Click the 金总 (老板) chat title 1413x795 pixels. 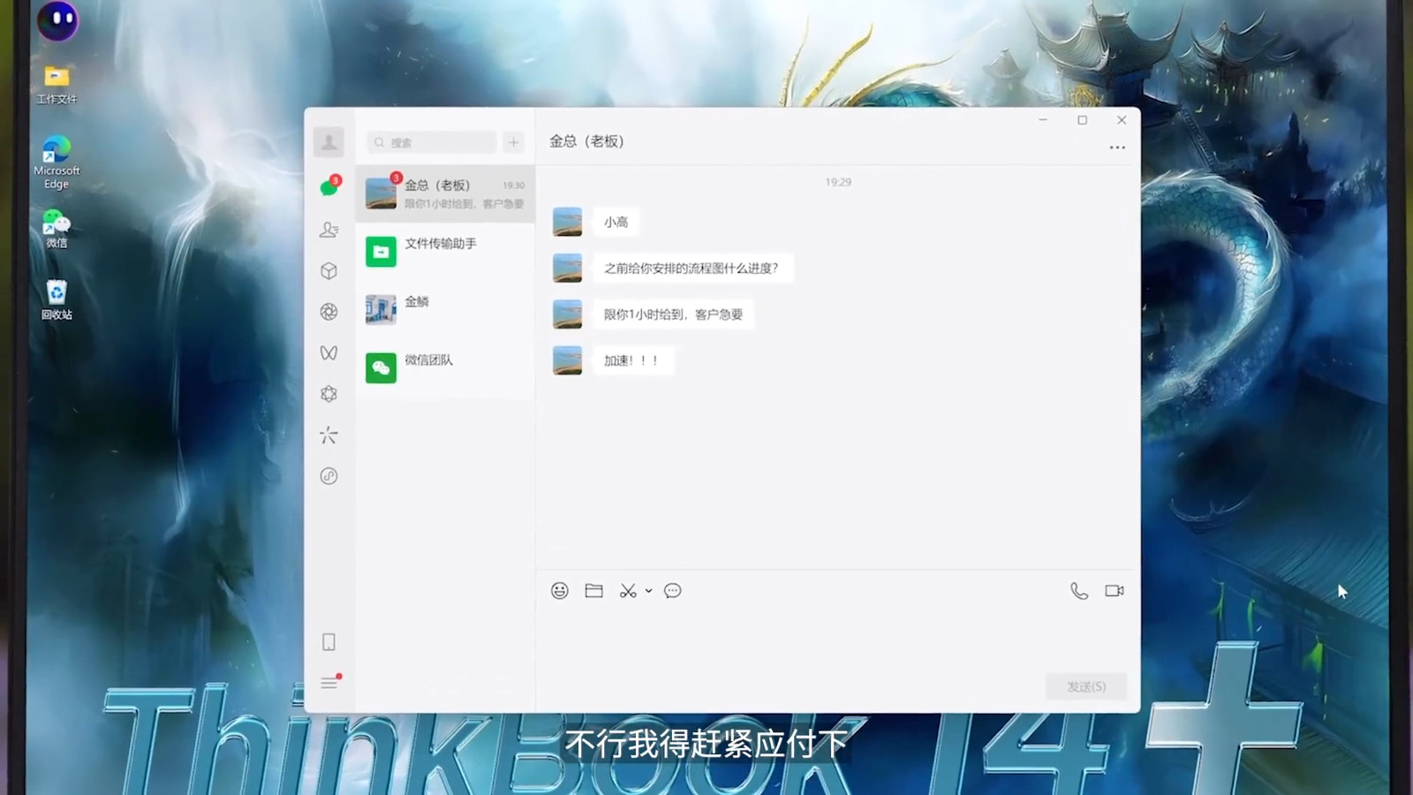click(x=586, y=141)
